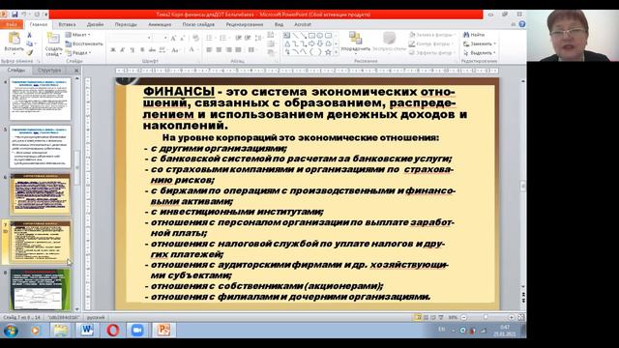Click the Opera browser taskbar icon
Image resolution: width=619 pixels, height=348 pixels.
(x=112, y=330)
